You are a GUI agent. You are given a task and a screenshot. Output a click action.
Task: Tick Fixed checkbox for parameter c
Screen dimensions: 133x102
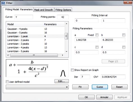(97, 47)
